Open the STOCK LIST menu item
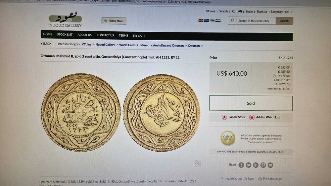Image resolution: width=331 pixels, height=186 pixels. tap(65, 35)
